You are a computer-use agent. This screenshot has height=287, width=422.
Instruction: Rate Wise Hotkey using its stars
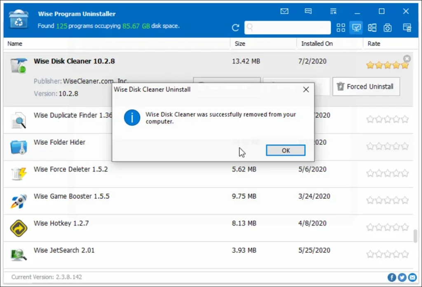click(x=387, y=227)
